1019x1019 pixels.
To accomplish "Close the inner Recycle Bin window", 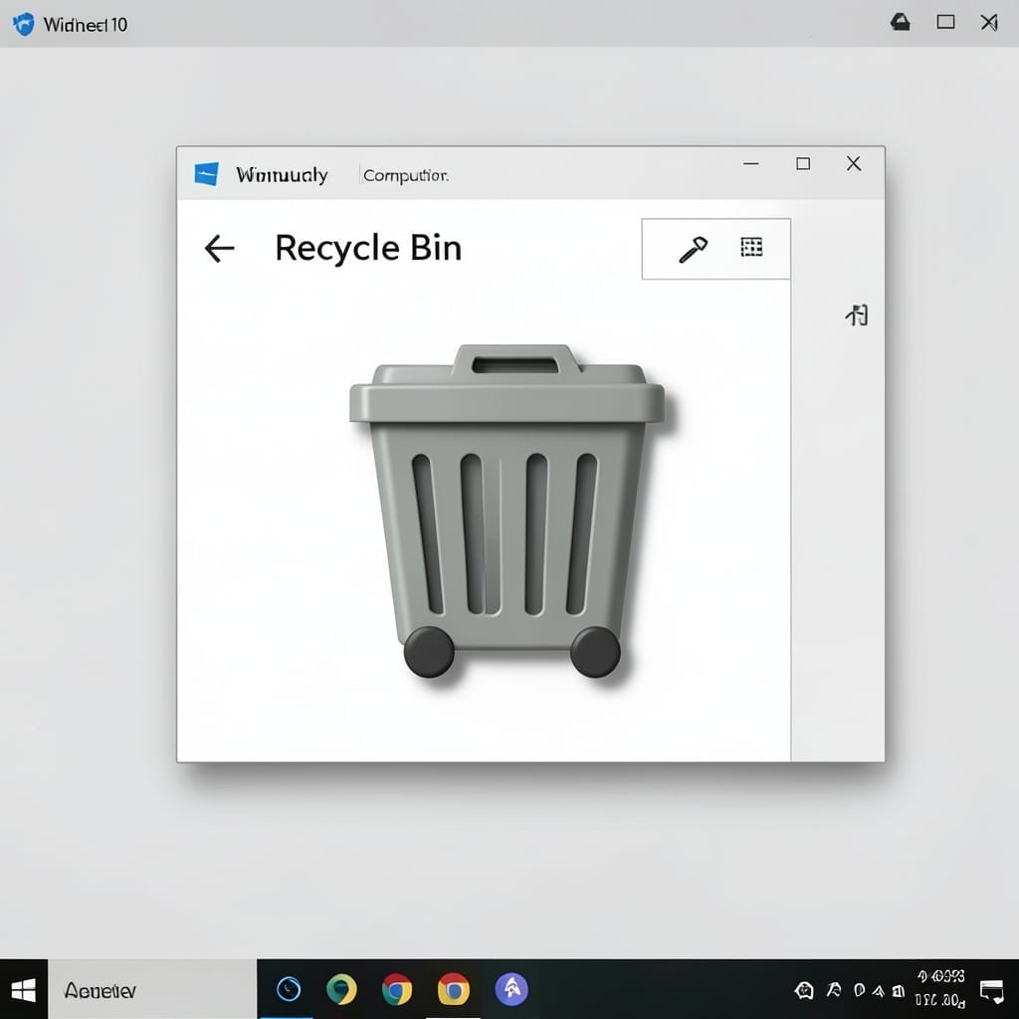I will (854, 164).
